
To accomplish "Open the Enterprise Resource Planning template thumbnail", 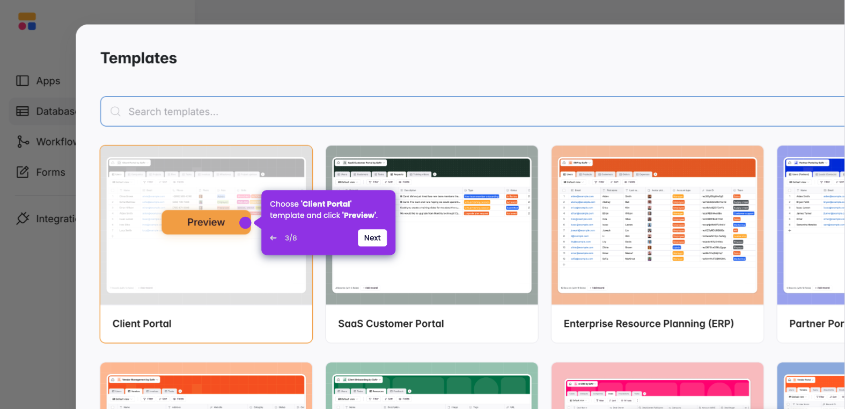I will 657,225.
